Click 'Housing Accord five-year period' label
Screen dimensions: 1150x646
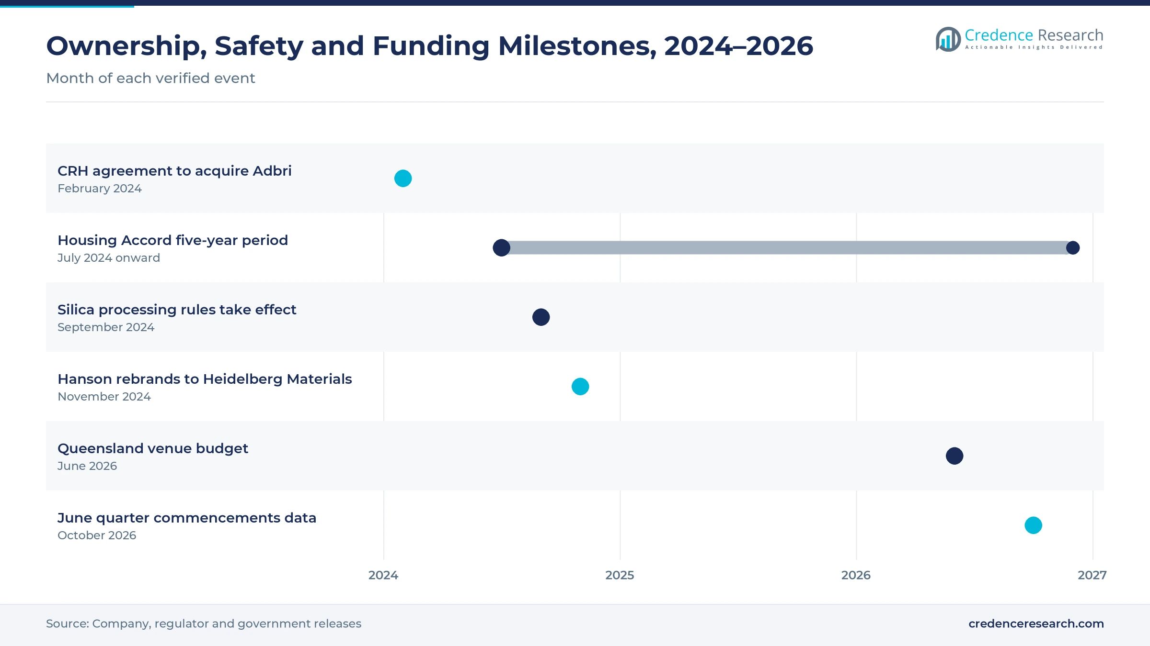172,240
